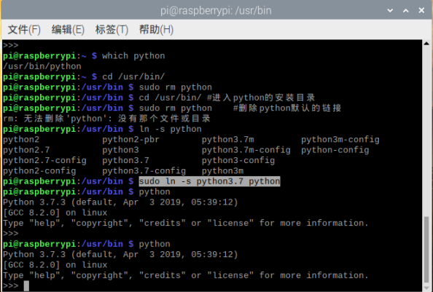Screen dimensions: 433x292
Task: Click the '/usr/bin/python' output line
Action: pyautogui.click(x=42, y=66)
